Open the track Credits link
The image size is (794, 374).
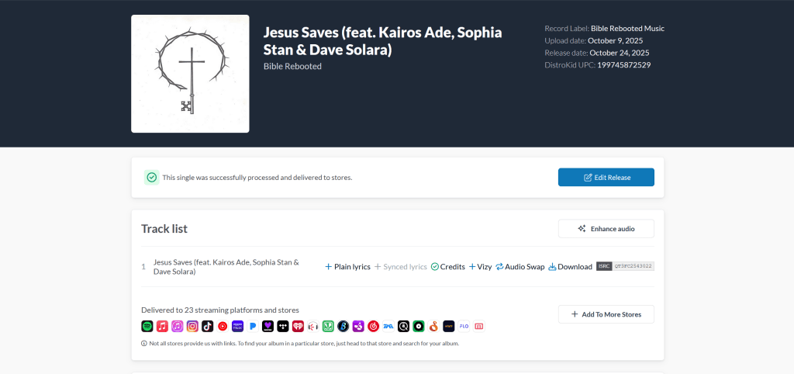(448, 267)
